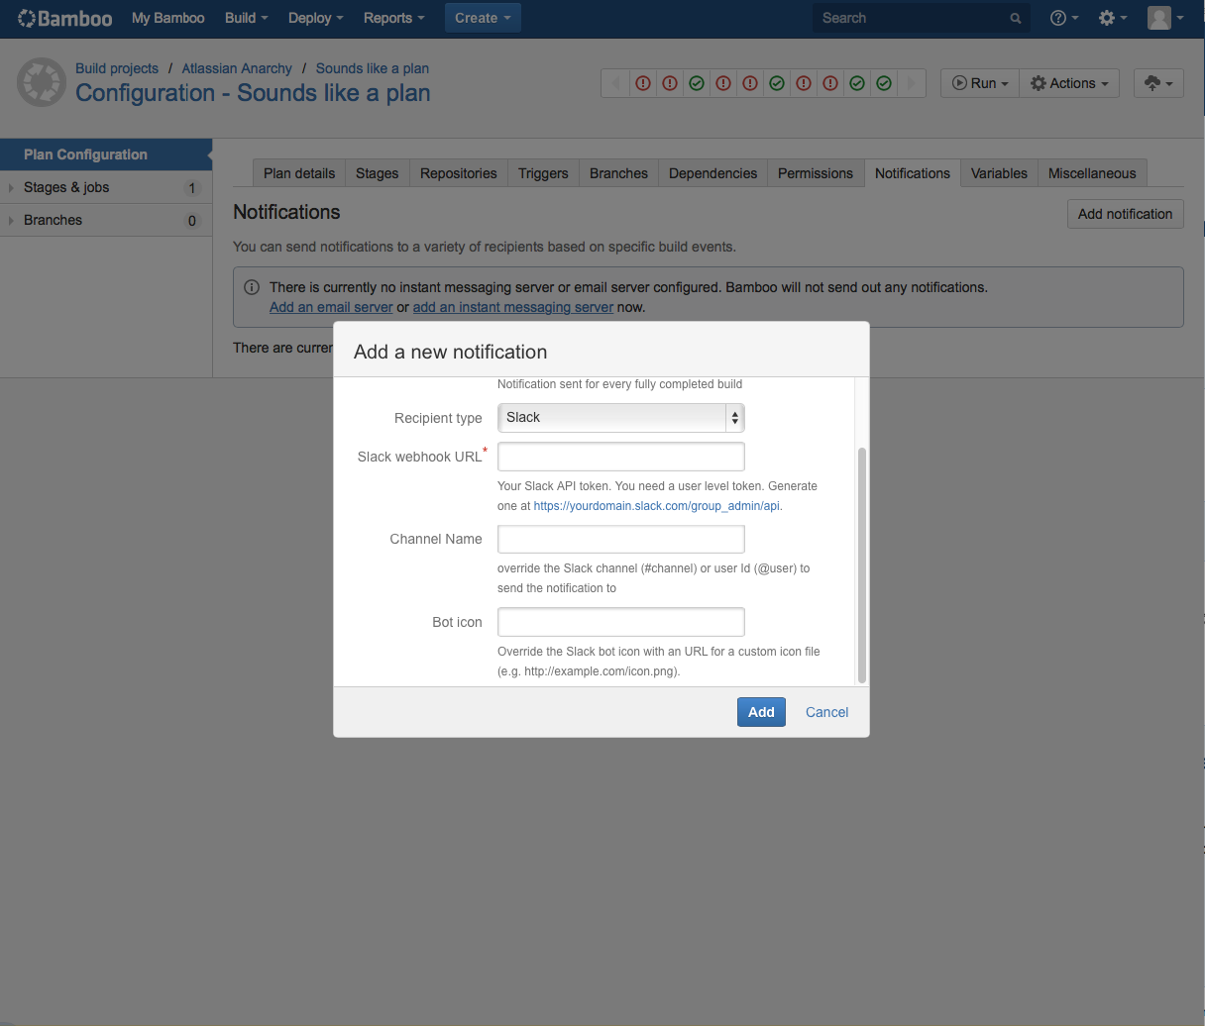The height and width of the screenshot is (1026, 1205).
Task: Open the Run dropdown
Action: point(980,83)
